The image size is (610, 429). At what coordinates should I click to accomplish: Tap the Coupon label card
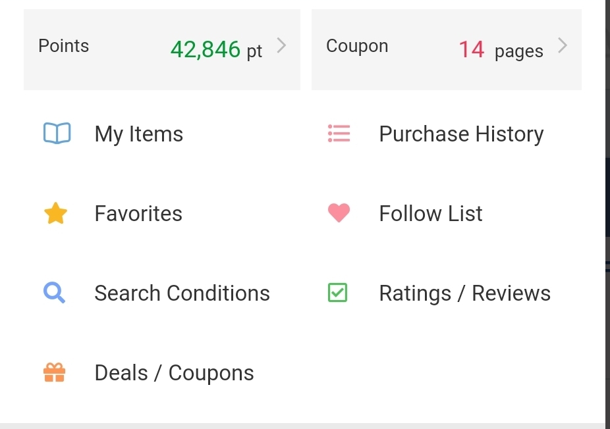point(447,50)
